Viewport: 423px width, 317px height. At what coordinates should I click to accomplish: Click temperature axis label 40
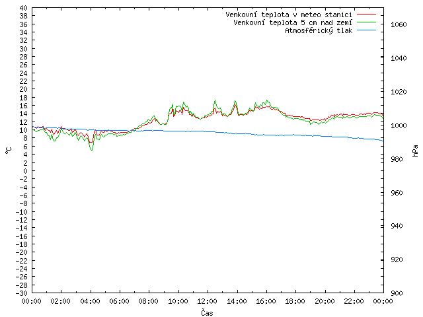(x=24, y=8)
